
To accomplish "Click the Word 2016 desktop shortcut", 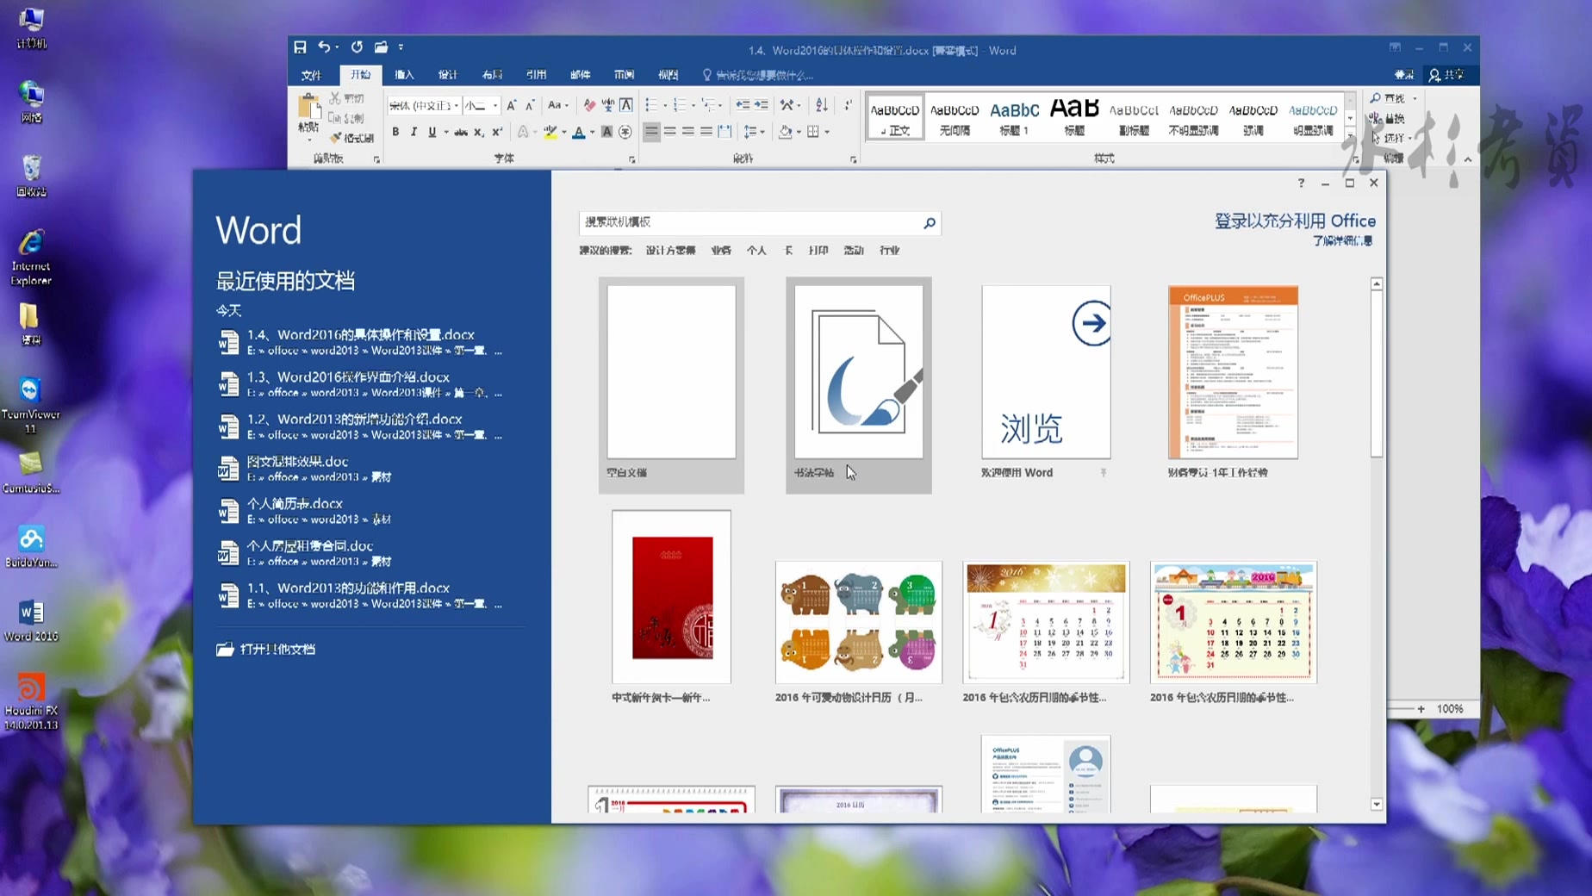I will (x=31, y=619).
